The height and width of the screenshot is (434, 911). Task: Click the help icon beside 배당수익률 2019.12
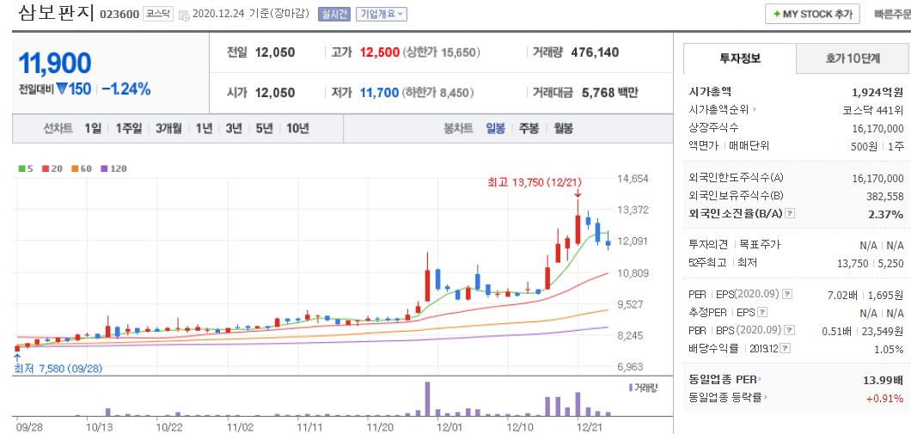click(786, 349)
